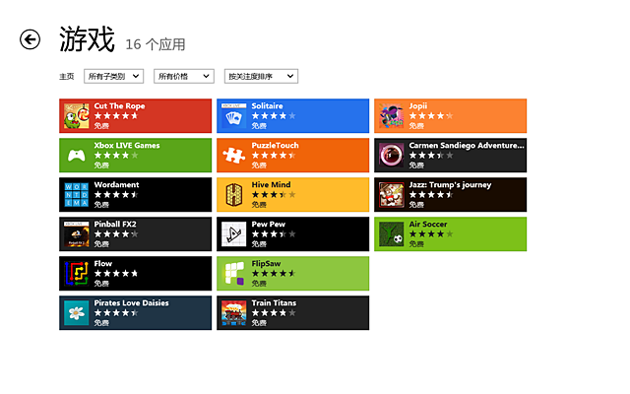The height and width of the screenshot is (394, 630).
Task: Expand the 按关注度排序 sort dropdown
Action: 261,76
